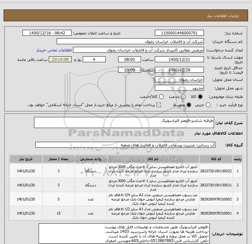Click quantity 15 in row 4
The width and height of the screenshot is (252, 244).
(x=59, y=213)
